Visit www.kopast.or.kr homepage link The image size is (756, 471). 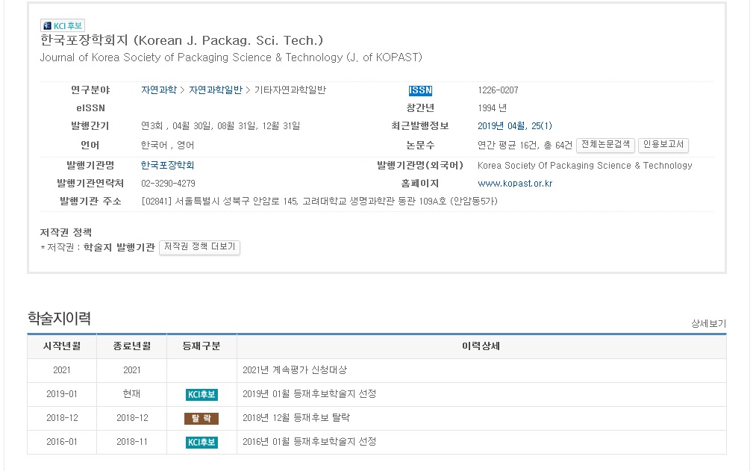[x=514, y=184]
